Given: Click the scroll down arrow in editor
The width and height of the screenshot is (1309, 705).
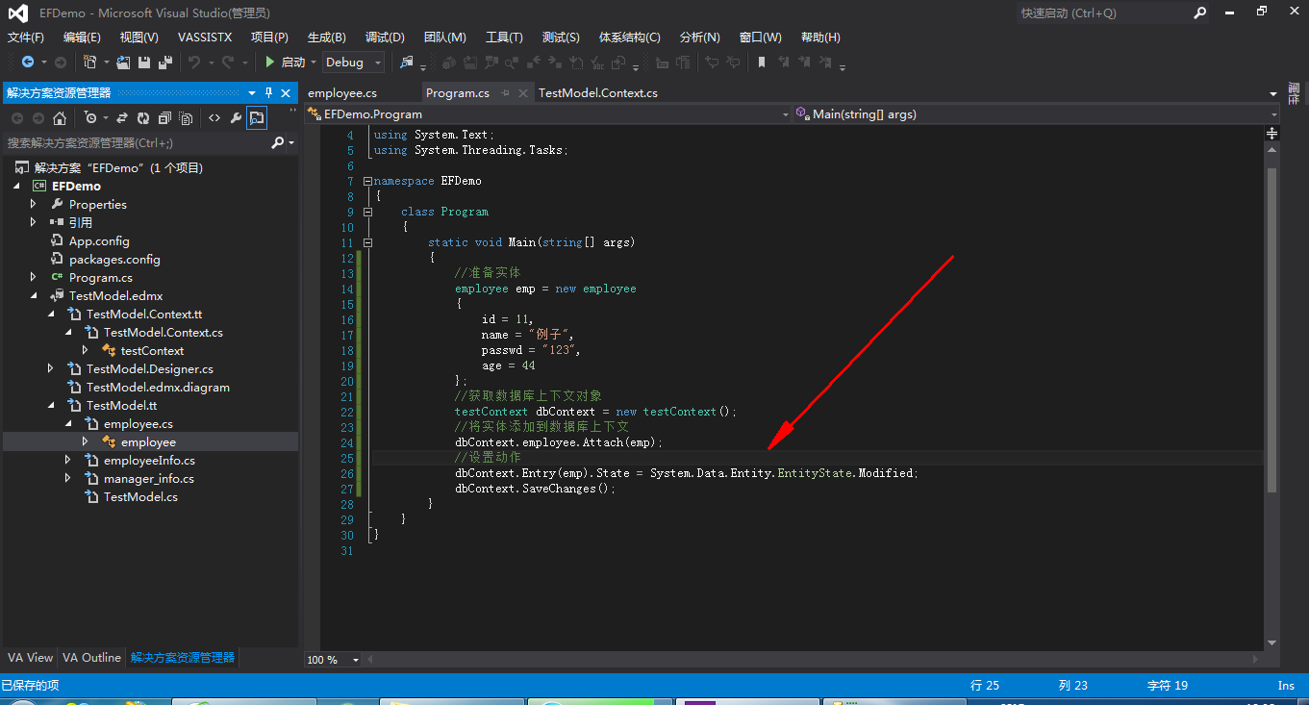Looking at the screenshot, I should click(x=1271, y=642).
